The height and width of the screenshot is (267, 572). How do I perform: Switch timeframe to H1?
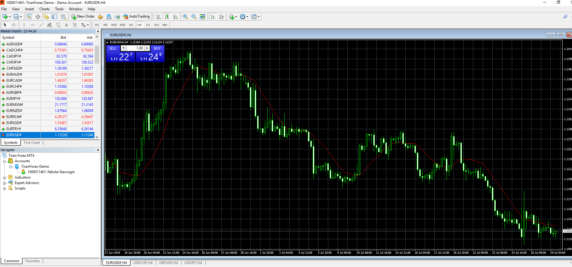[x=131, y=25]
